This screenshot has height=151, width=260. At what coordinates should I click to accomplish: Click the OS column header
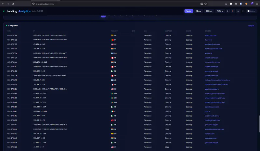[145, 31]
